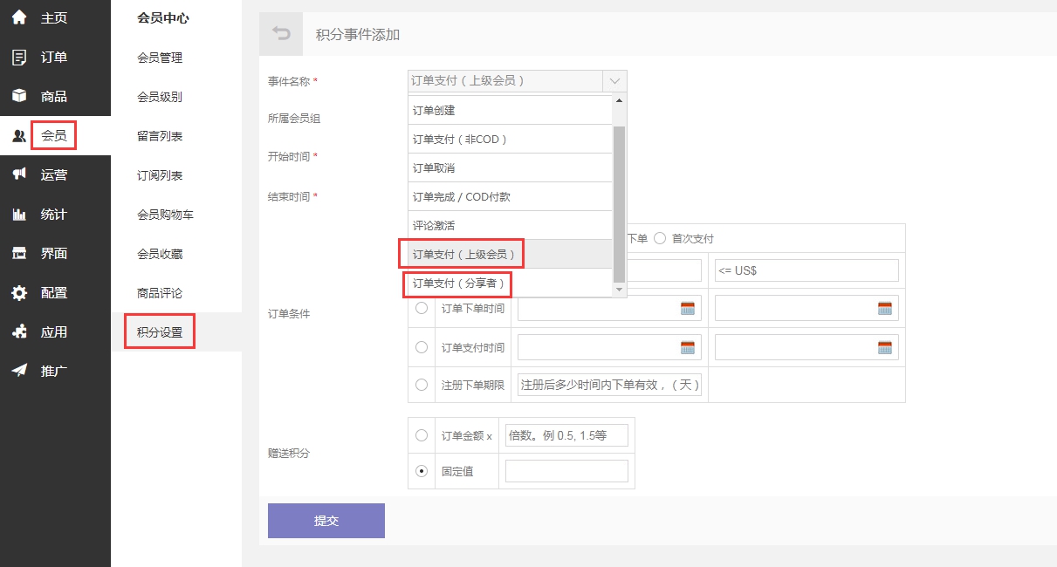Image resolution: width=1057 pixels, height=567 pixels.
Task: Select the 订单金额 x radio button
Action: pos(422,435)
